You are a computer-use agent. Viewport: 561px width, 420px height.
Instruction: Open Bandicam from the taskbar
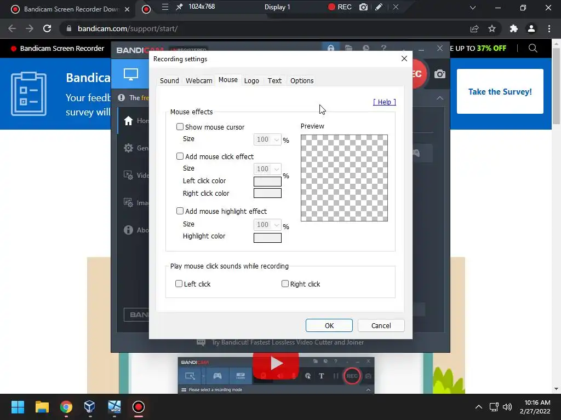[x=139, y=407]
